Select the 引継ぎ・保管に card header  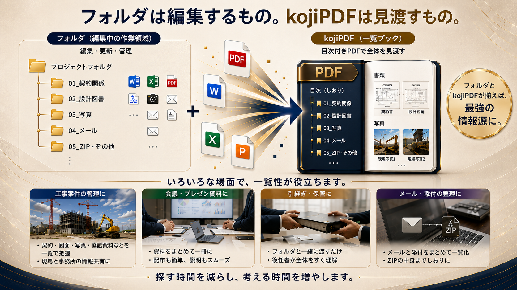pos(315,194)
